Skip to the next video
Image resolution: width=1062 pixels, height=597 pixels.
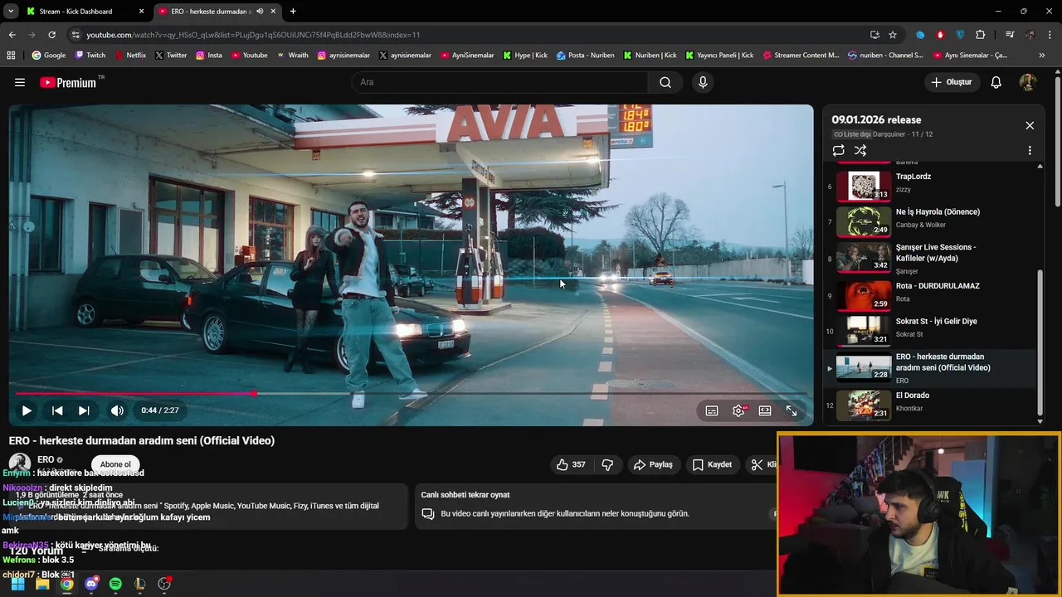(84, 410)
